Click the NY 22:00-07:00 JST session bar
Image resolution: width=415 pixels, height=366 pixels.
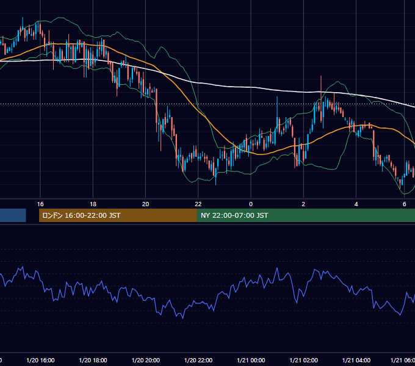(x=306, y=215)
